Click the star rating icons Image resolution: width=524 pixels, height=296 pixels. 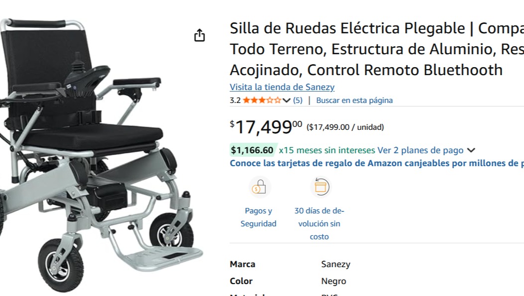tap(262, 100)
